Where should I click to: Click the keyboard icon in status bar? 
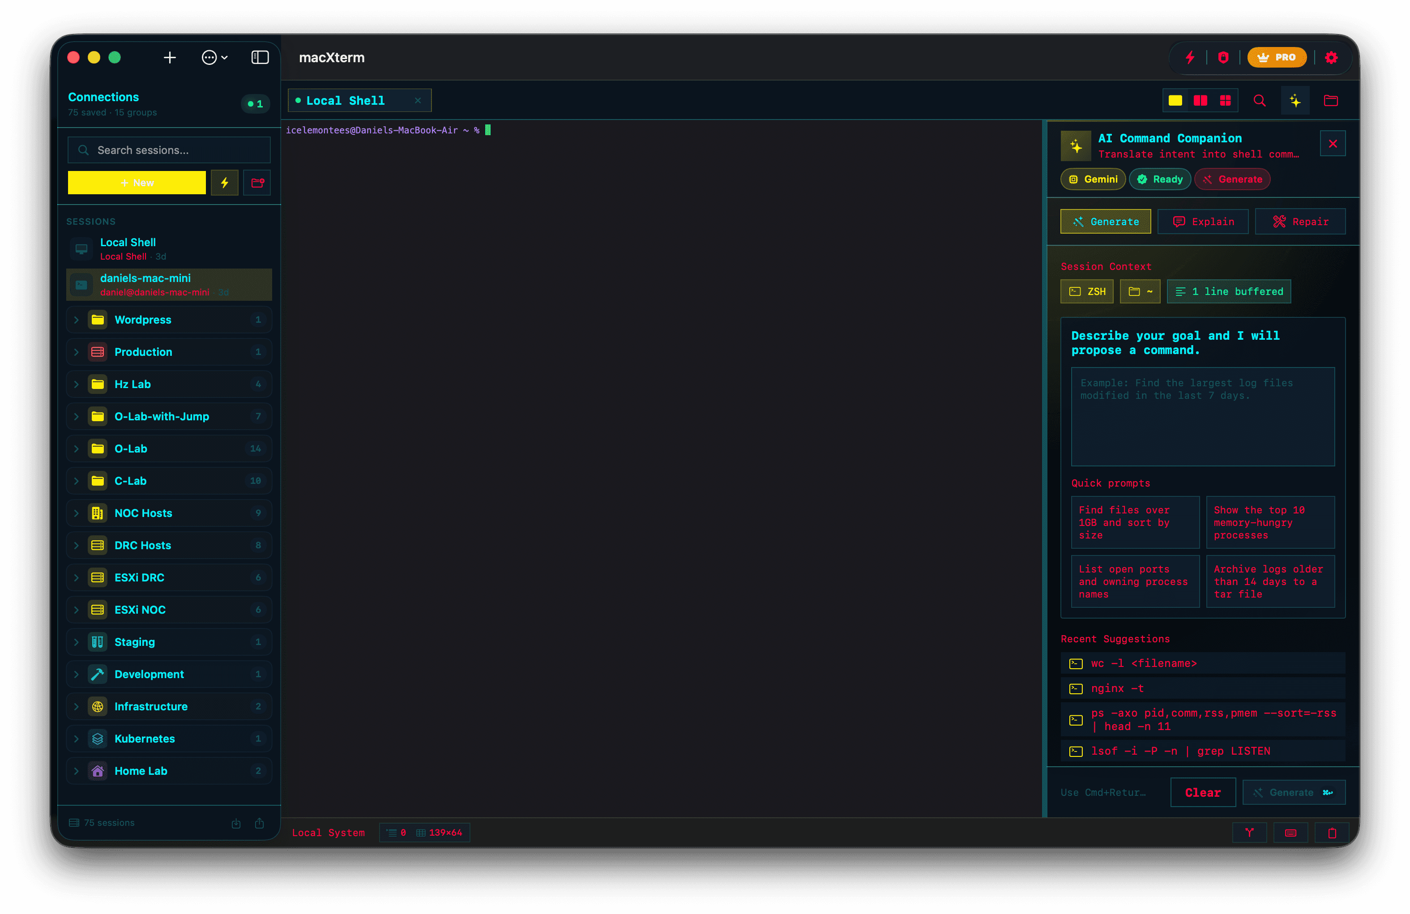[1291, 833]
